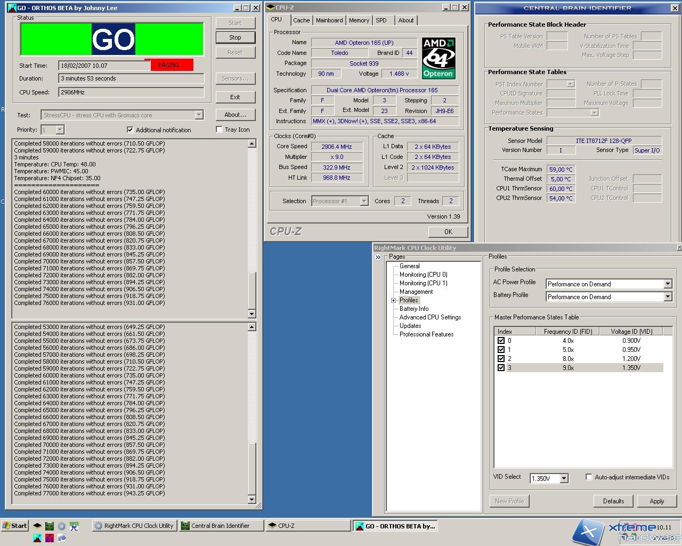The image size is (682, 546).
Task: Click the AMD 64 Opteron logo
Action: pos(438,58)
